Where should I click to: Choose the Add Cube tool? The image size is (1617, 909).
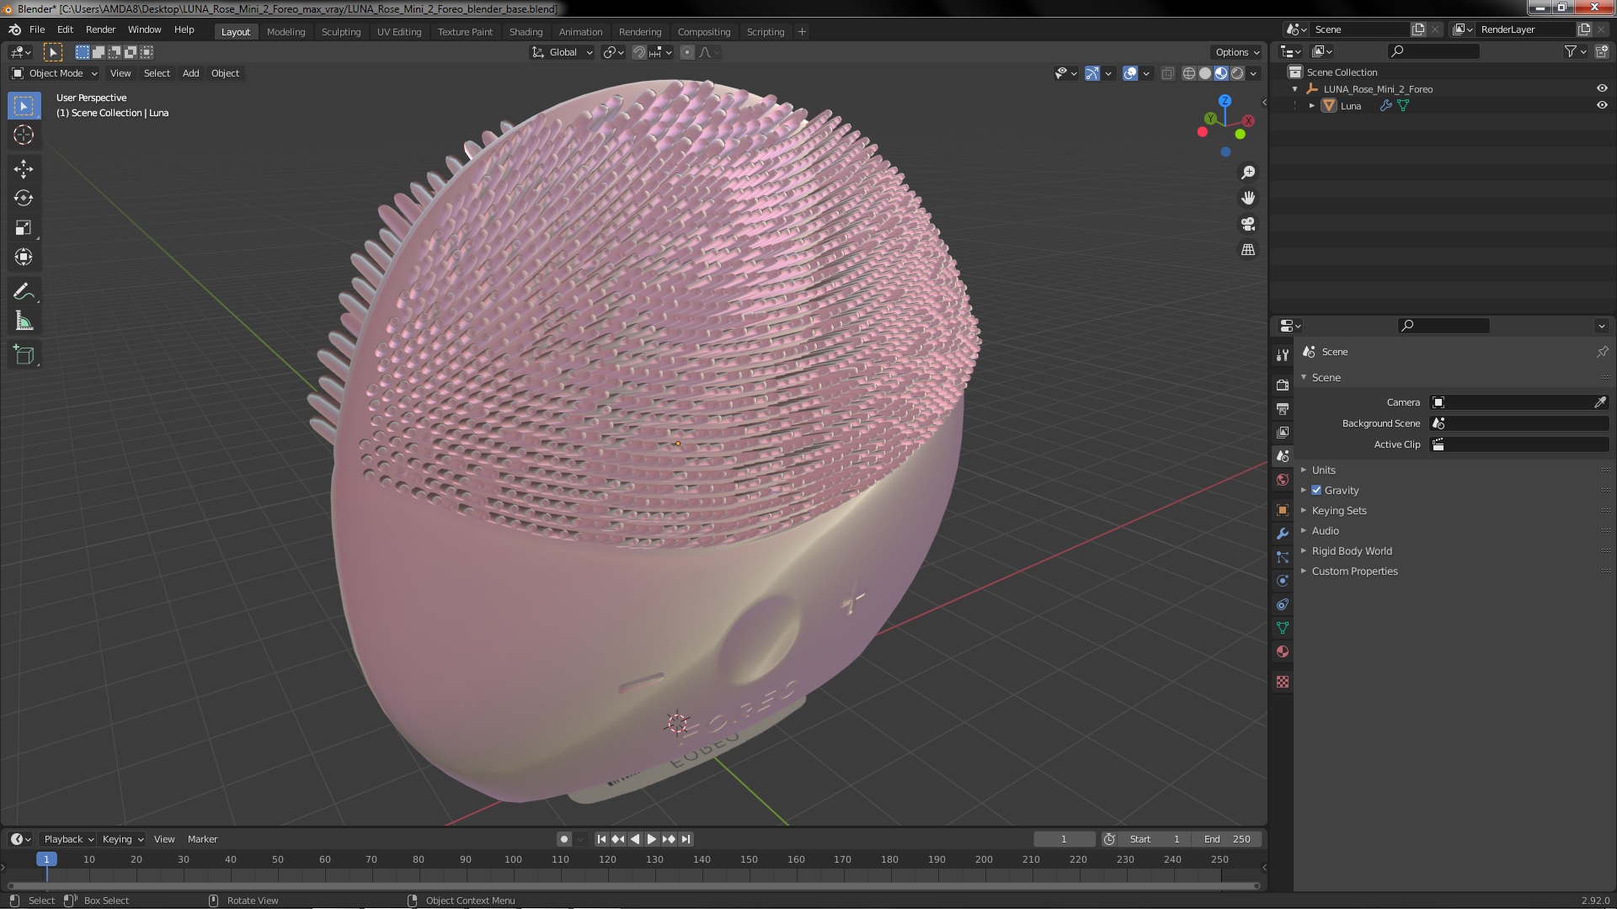click(x=24, y=355)
